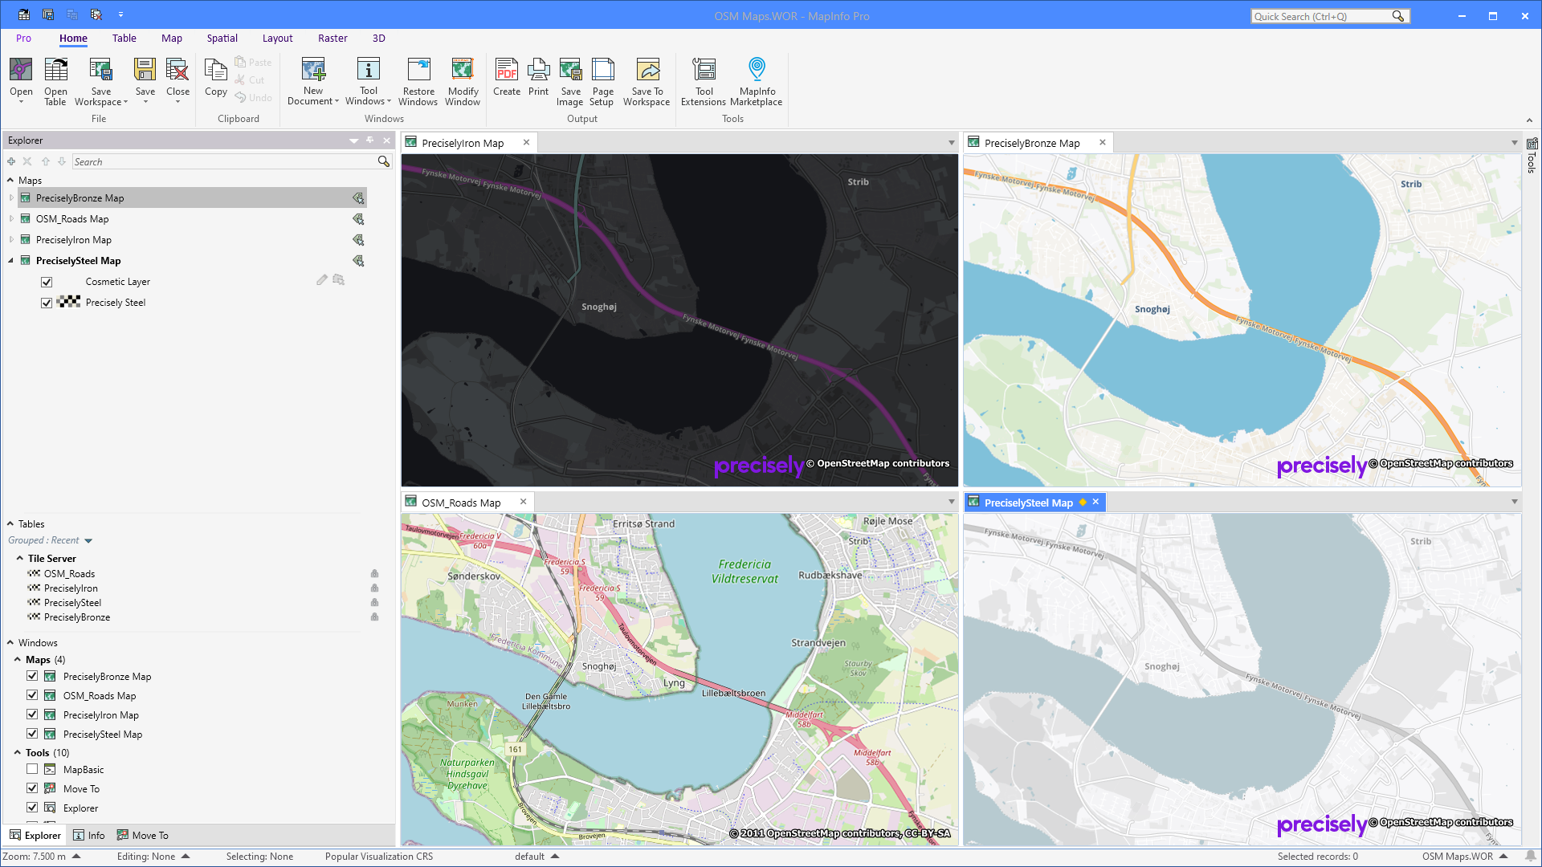Screen dimensions: 1542x867
Task: Collapse the PreciselySteel Map tree node
Action: pyautogui.click(x=10, y=260)
